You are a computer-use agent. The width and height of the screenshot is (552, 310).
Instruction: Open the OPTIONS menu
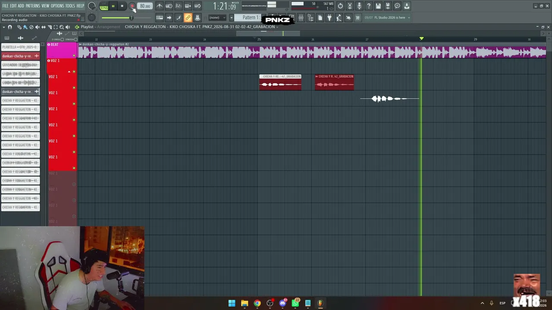(57, 6)
